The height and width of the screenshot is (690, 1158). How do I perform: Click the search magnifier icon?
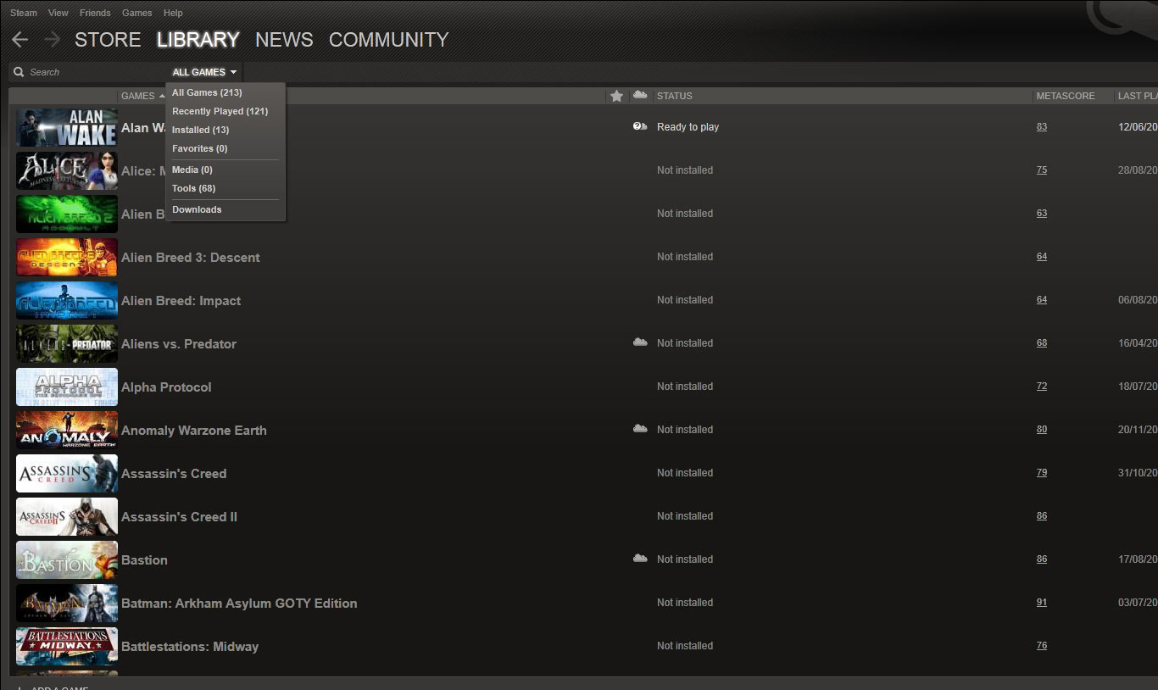point(19,72)
